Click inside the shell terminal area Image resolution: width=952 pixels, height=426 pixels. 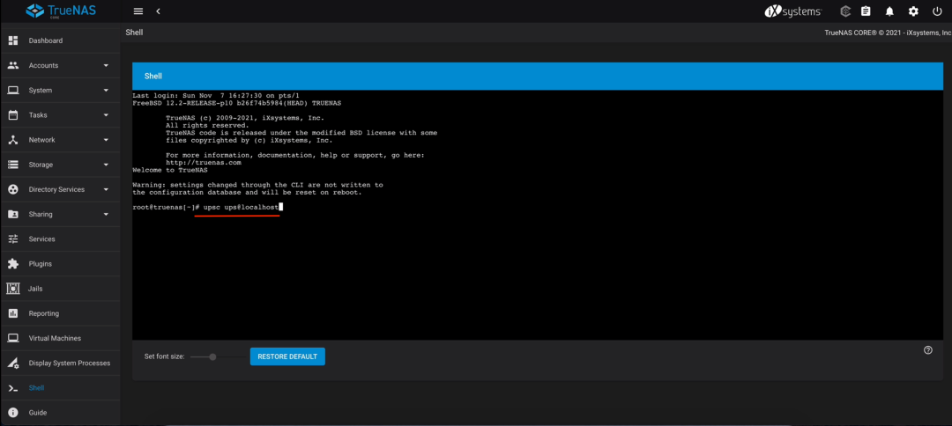coord(538,215)
